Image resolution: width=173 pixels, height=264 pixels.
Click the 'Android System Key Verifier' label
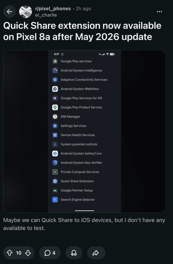click(81, 163)
